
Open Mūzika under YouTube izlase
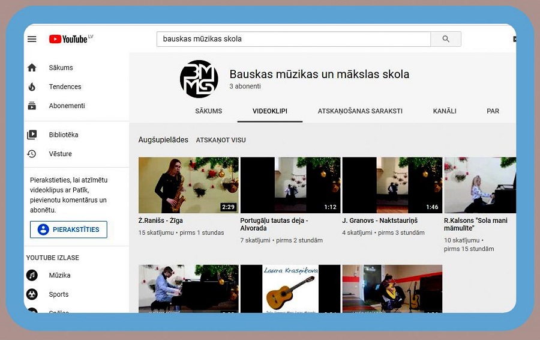[x=59, y=275]
